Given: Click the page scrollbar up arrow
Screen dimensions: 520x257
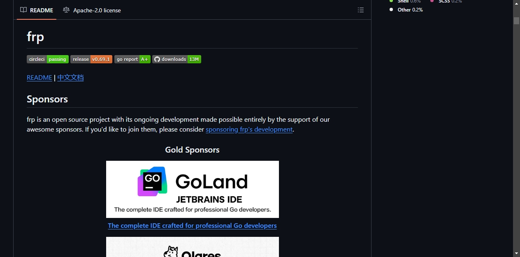Looking at the screenshot, I should coord(516,3).
